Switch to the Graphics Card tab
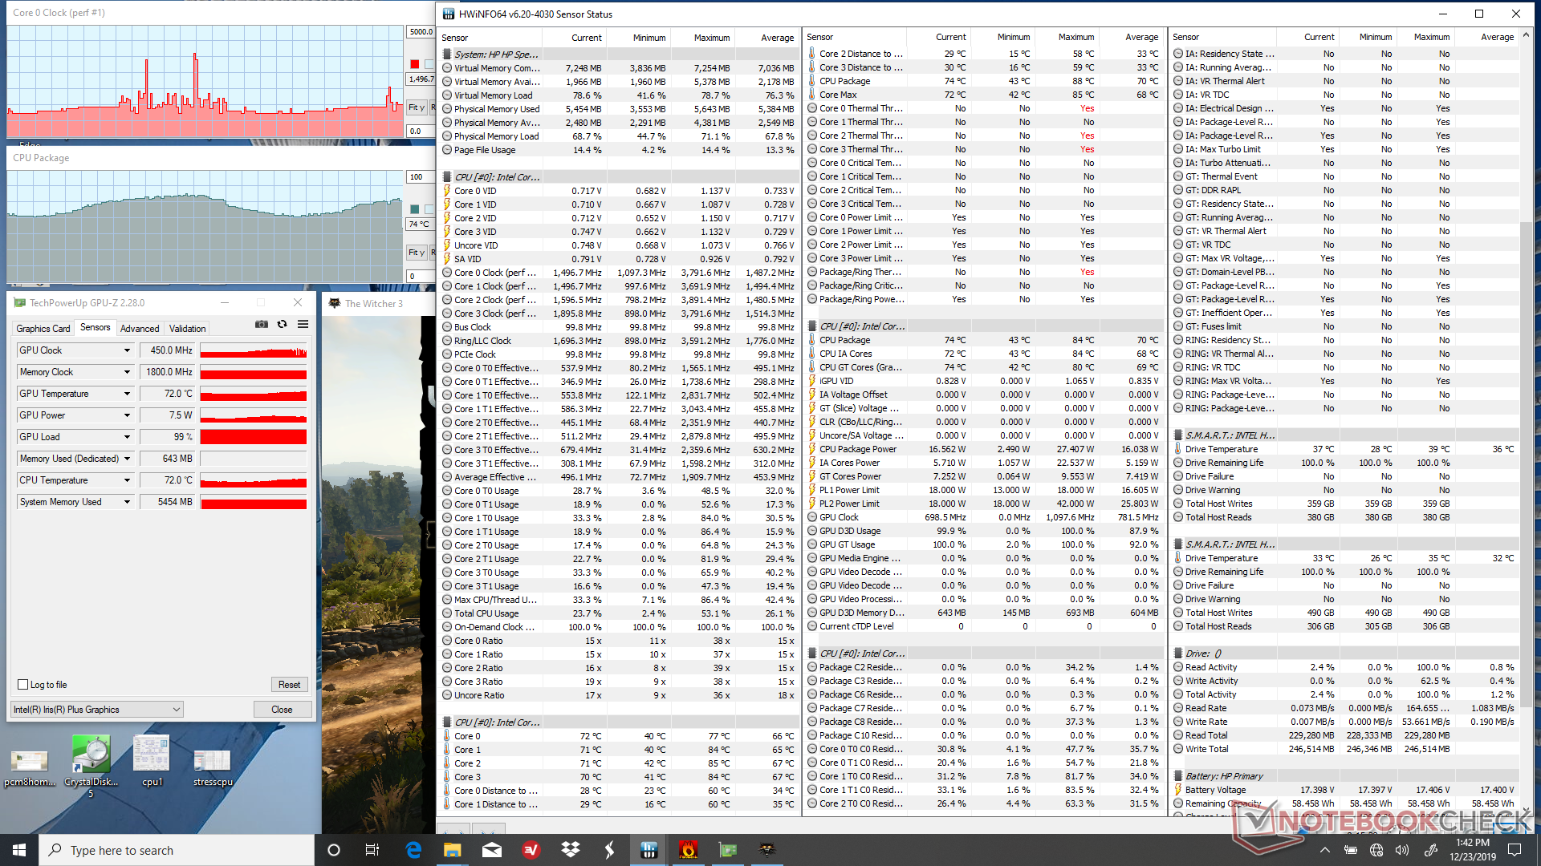The image size is (1541, 866). click(43, 329)
